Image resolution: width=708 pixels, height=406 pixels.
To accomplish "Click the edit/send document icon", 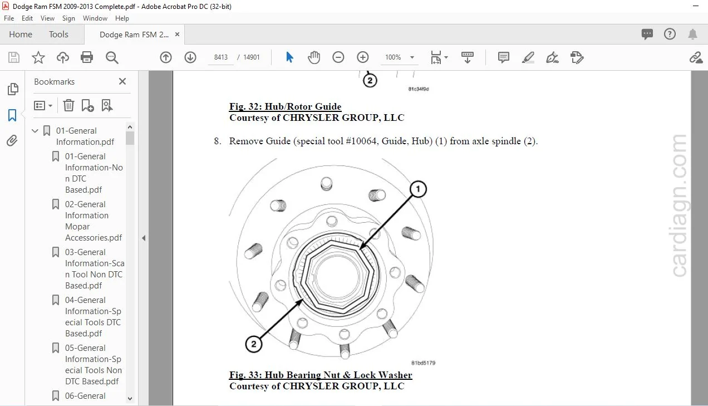I will pyautogui.click(x=577, y=57).
